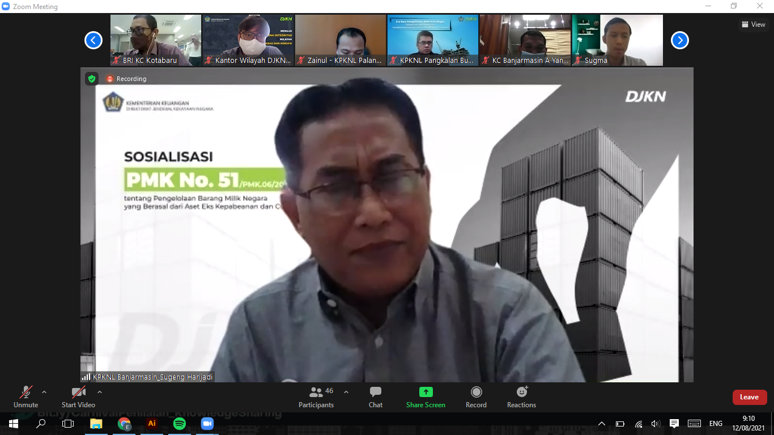Select the Sugma participant thumbnail
774x435 pixels.
point(617,40)
